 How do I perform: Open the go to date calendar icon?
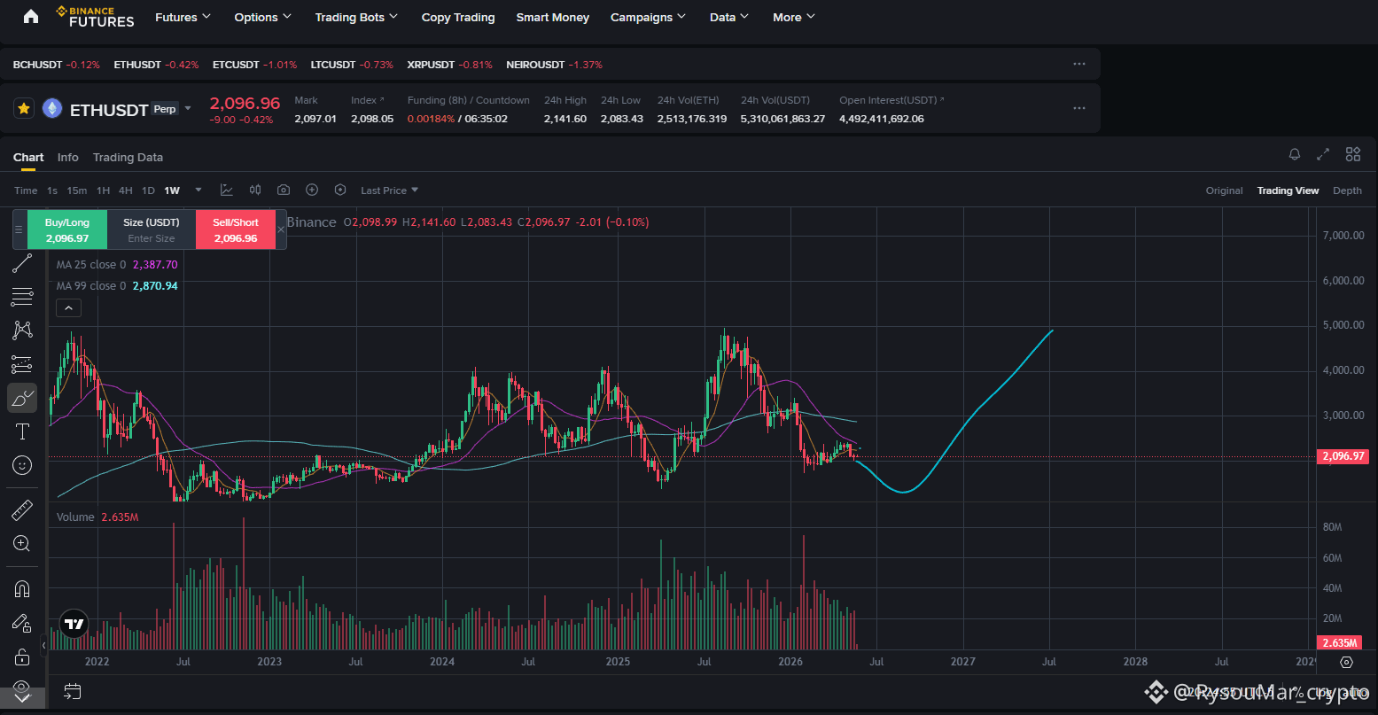tap(73, 691)
